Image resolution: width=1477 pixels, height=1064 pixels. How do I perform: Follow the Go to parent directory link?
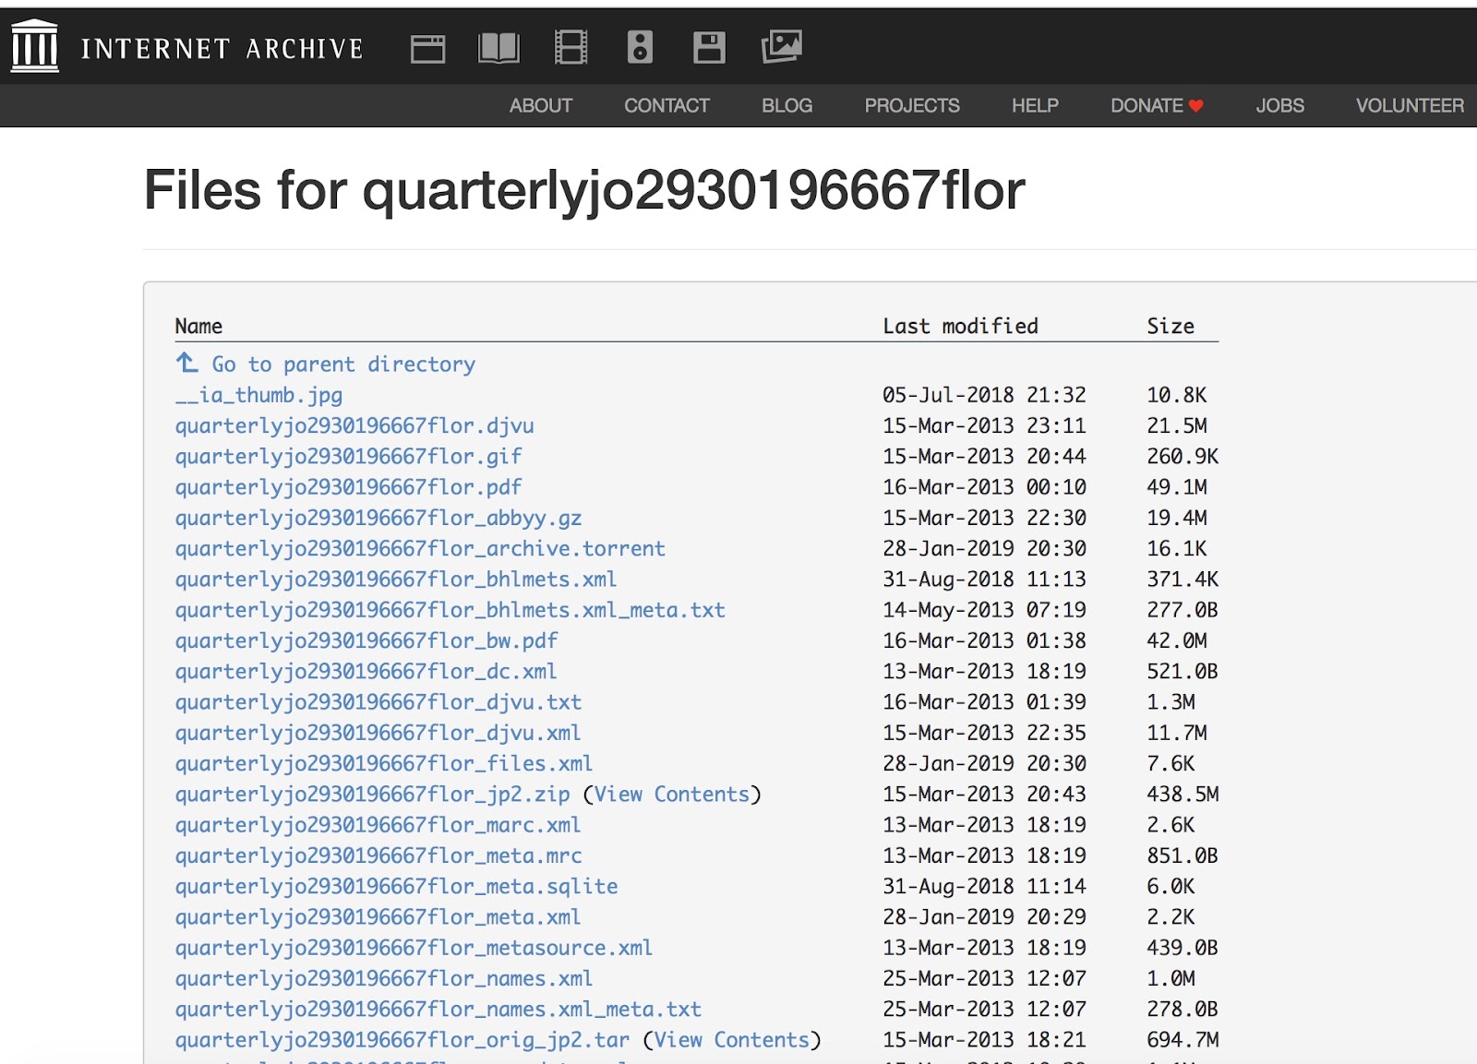pyautogui.click(x=343, y=365)
